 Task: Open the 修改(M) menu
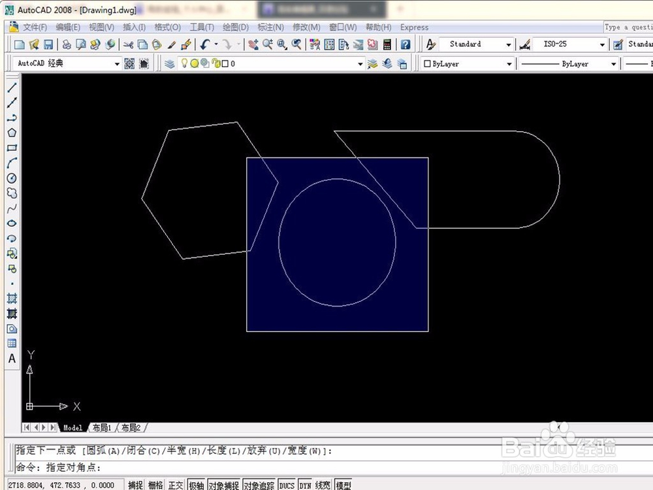306,27
